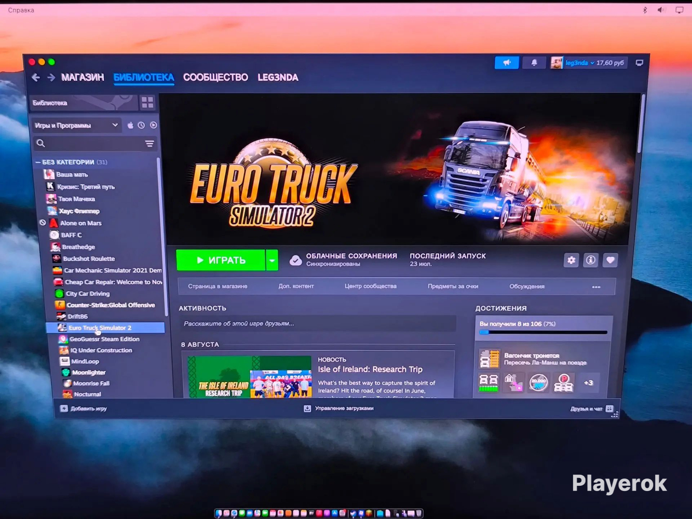Open the СООБЩЕСТВО tab
Screen dimensions: 692x519
(x=215, y=77)
